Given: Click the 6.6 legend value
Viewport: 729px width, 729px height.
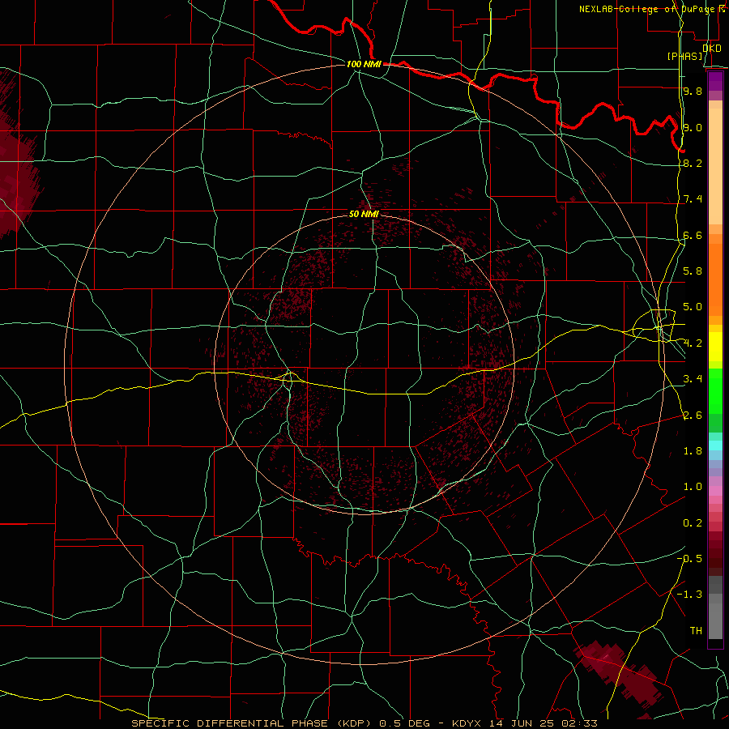Looking at the screenshot, I should (693, 235).
